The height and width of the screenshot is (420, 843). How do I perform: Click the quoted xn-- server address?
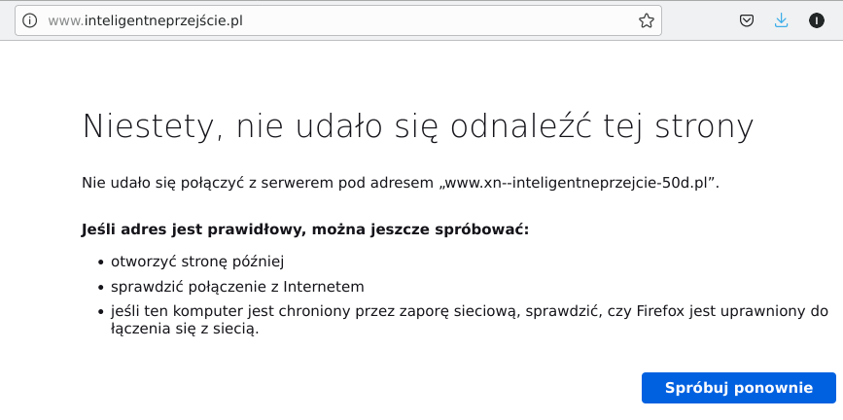pyautogui.click(x=580, y=182)
